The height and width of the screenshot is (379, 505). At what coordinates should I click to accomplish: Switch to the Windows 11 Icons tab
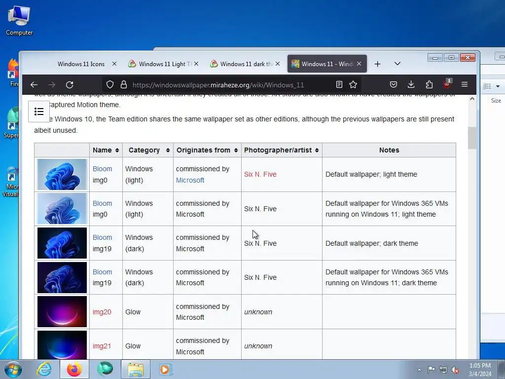[x=81, y=64]
